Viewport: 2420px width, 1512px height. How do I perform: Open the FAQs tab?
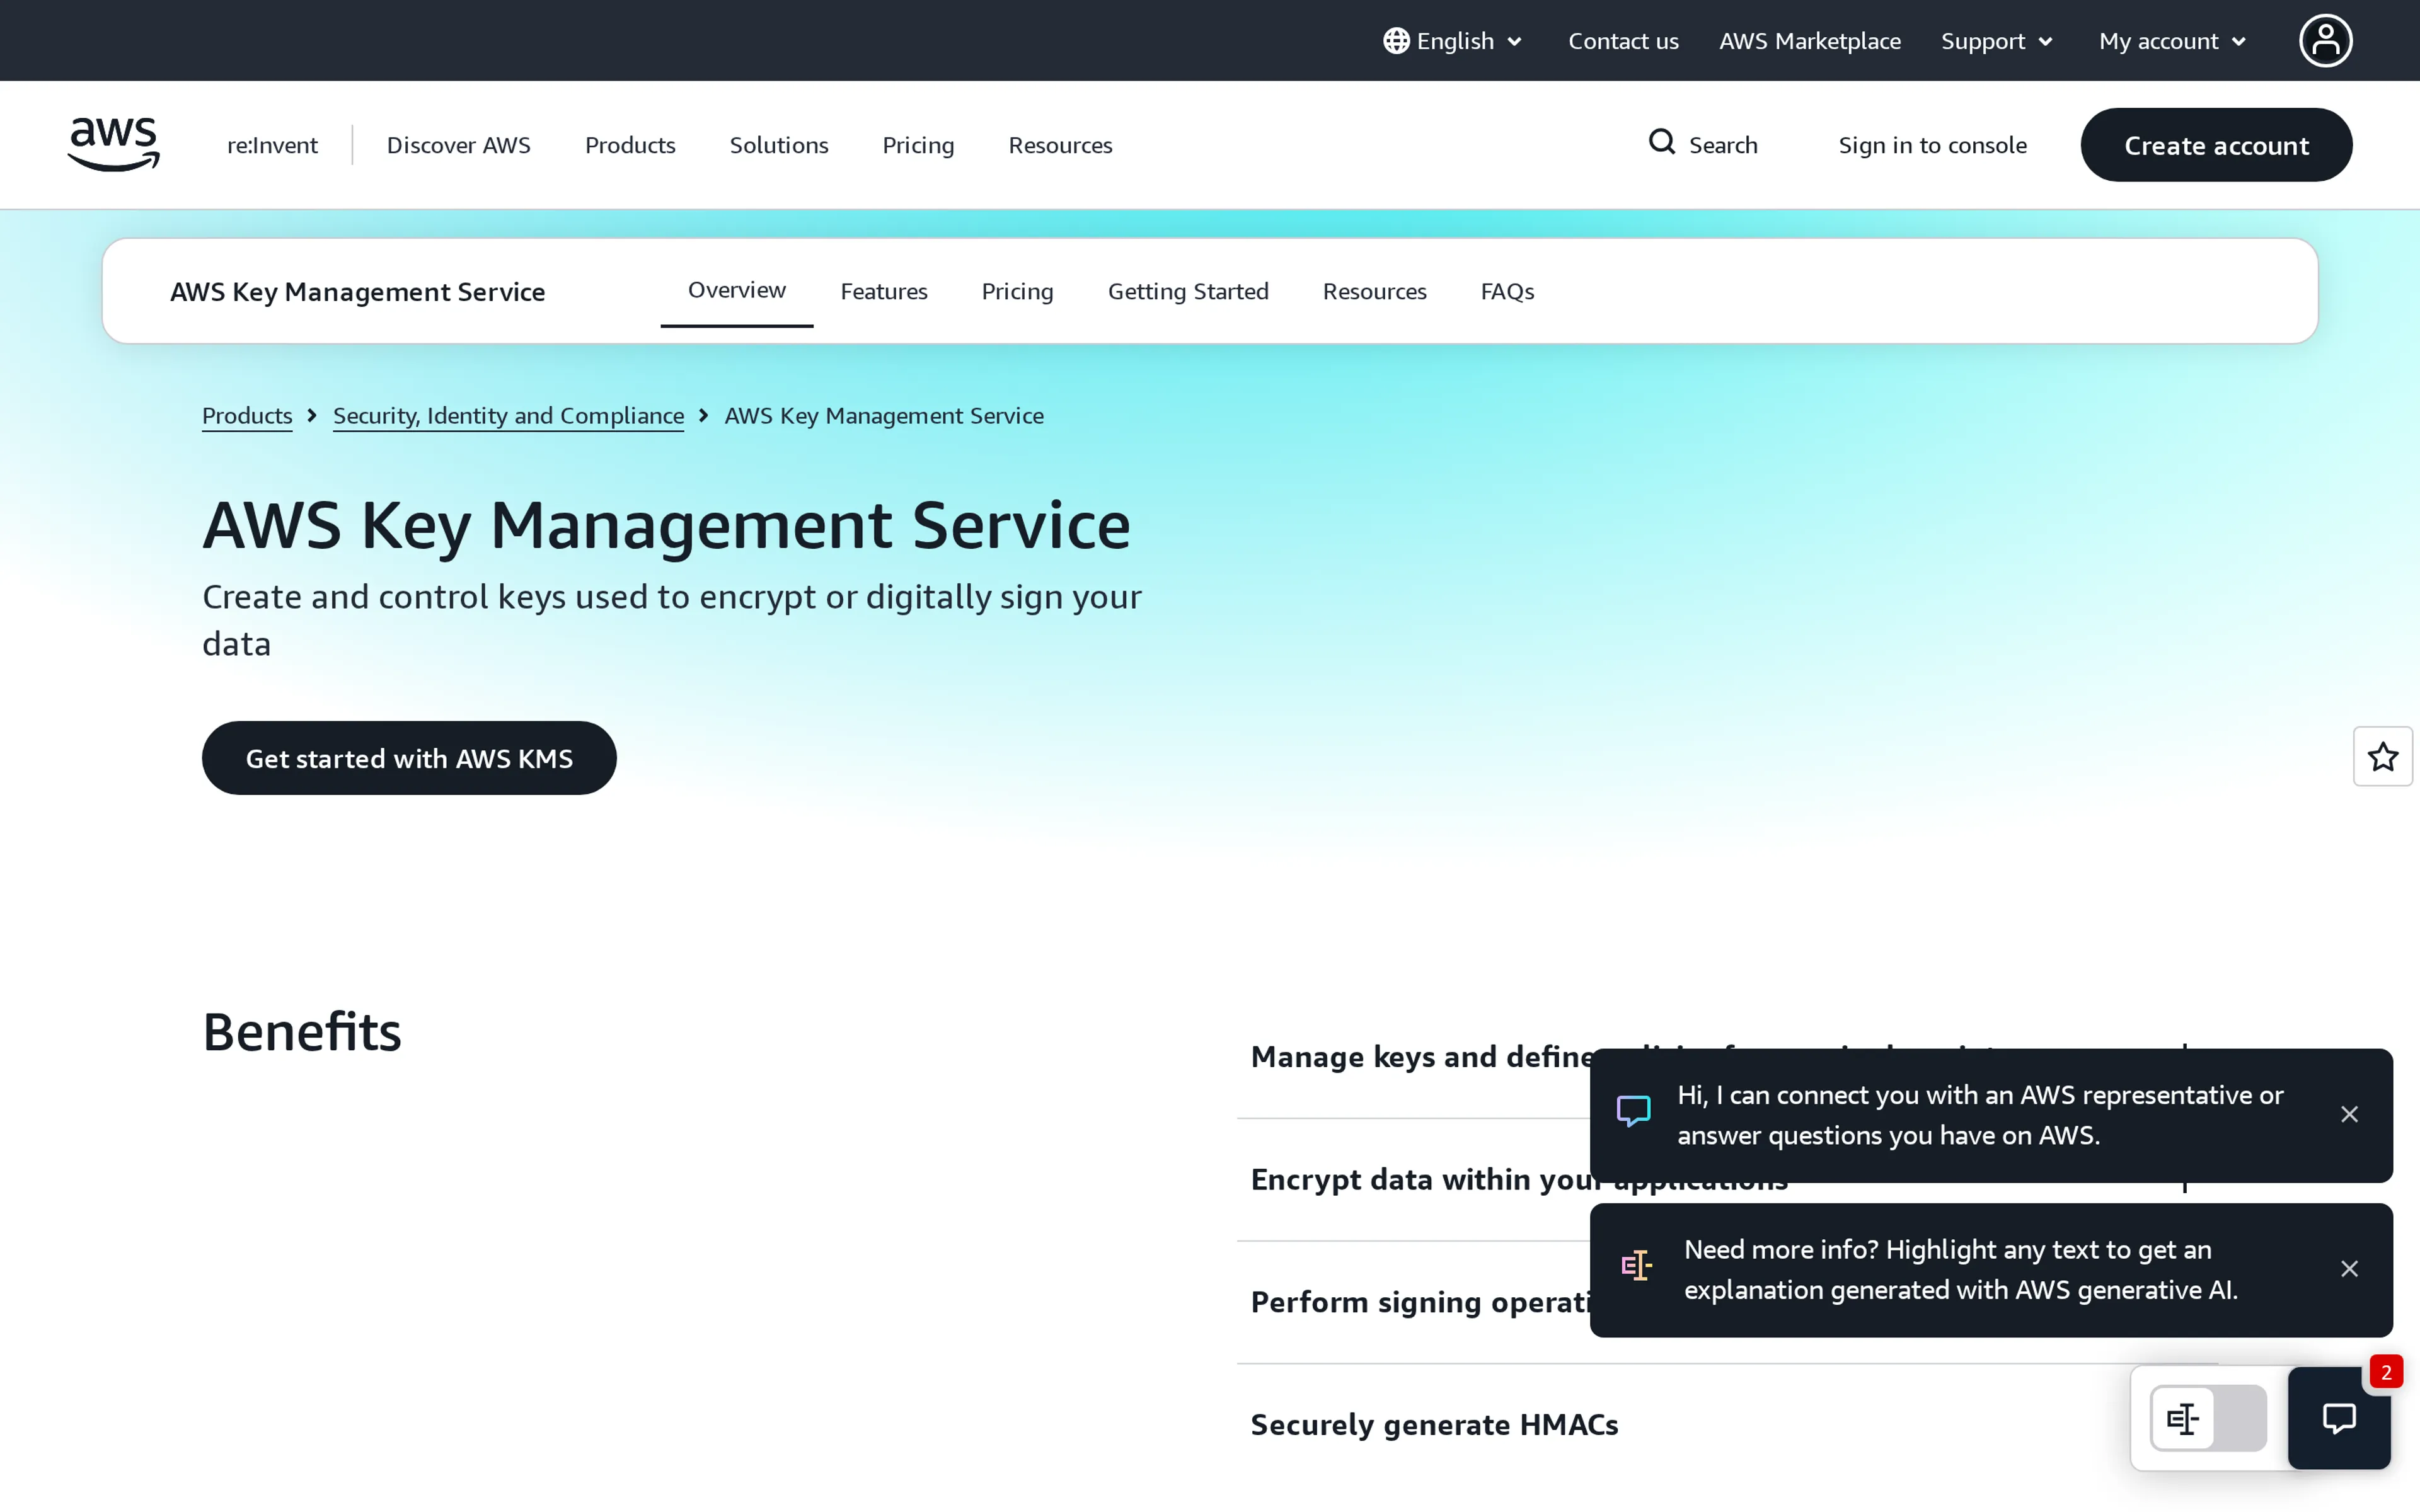1507,291
